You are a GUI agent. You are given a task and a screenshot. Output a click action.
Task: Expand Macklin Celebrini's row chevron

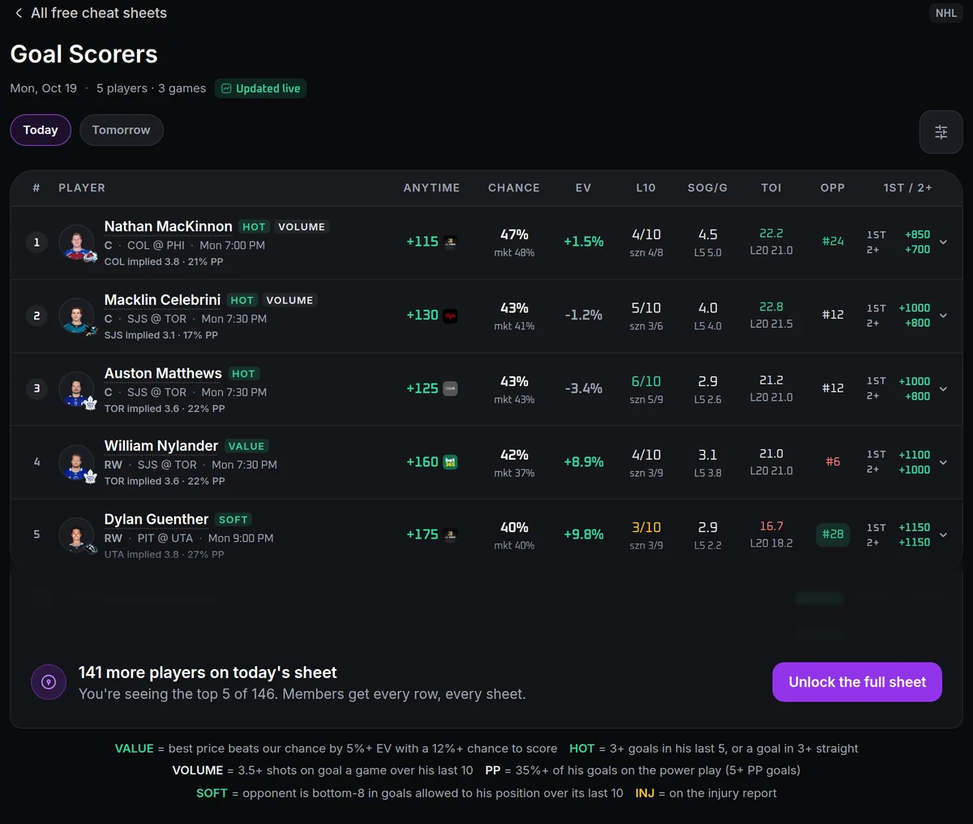tap(943, 315)
